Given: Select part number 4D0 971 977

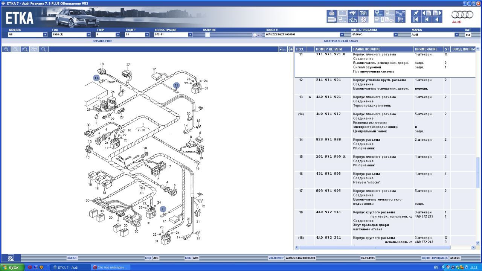Looking at the screenshot, I should point(328,114).
